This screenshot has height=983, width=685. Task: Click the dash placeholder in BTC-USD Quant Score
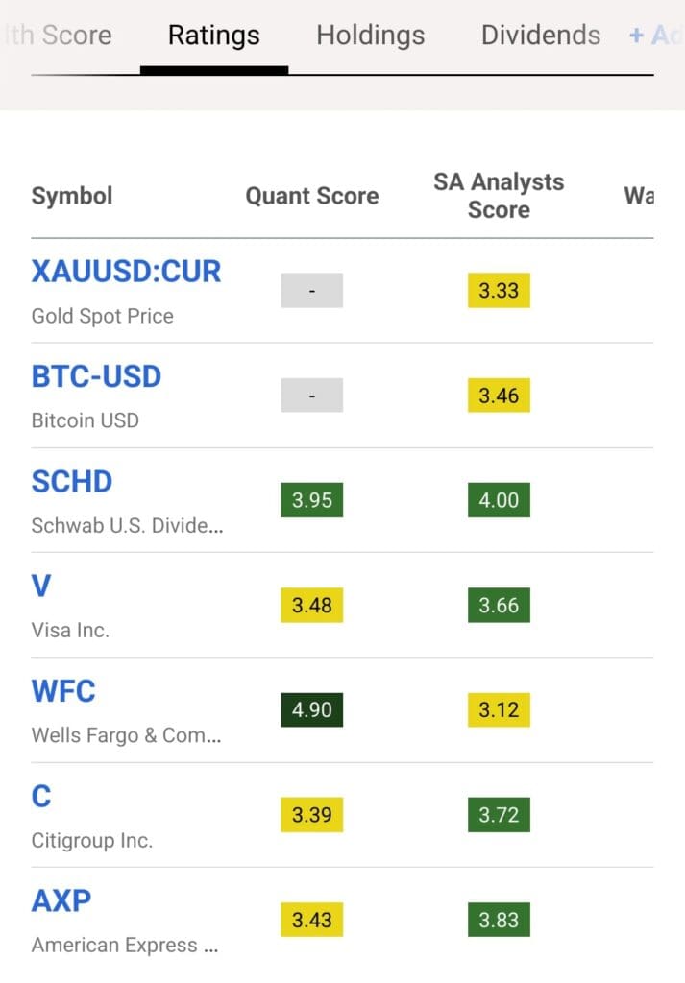(x=311, y=395)
